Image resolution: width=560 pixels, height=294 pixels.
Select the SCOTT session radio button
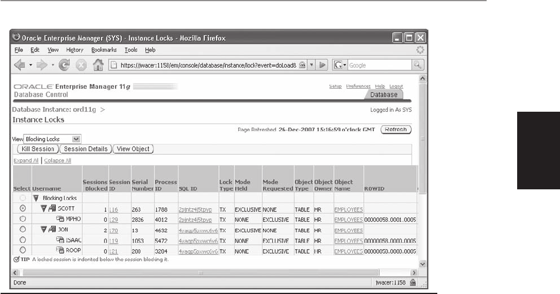pyautogui.click(x=23, y=209)
